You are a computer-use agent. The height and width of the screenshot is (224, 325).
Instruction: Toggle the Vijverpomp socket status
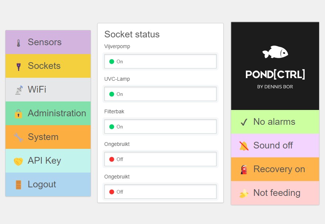click(160, 61)
